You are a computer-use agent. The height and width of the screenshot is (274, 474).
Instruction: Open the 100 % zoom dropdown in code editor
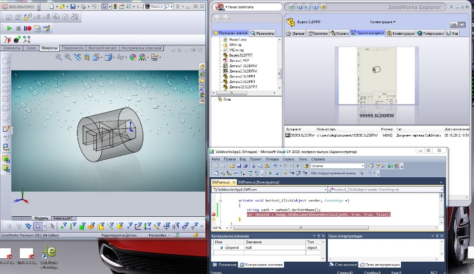pyautogui.click(x=227, y=228)
